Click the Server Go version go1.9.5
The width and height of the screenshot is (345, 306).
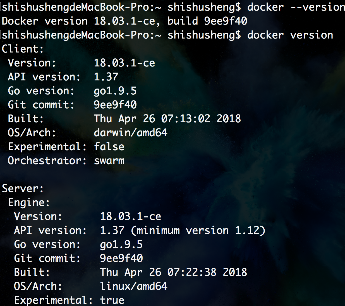[x=121, y=244]
